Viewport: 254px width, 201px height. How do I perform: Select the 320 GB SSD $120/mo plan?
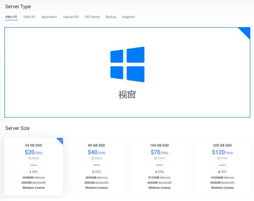click(x=222, y=166)
